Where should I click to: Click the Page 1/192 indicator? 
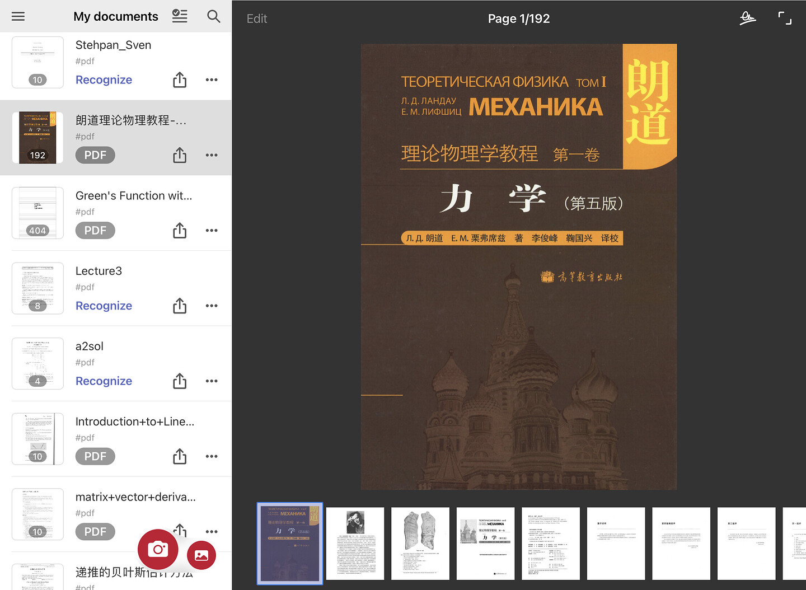pos(519,18)
